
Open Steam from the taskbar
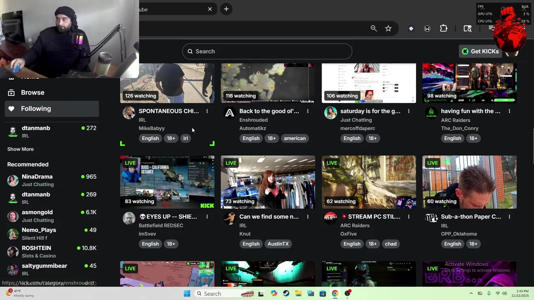point(286,294)
